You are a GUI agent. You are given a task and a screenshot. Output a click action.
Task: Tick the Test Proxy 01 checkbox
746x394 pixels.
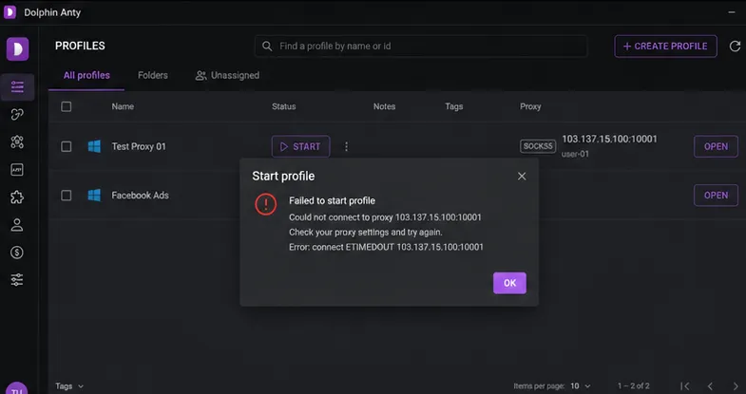[x=67, y=146]
